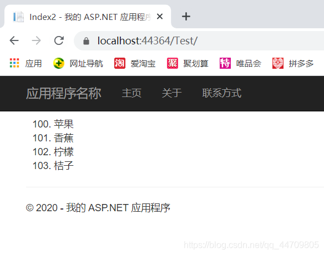This screenshot has width=324, height=255.
Task: Close the Index2 tab
Action: pos(160,16)
